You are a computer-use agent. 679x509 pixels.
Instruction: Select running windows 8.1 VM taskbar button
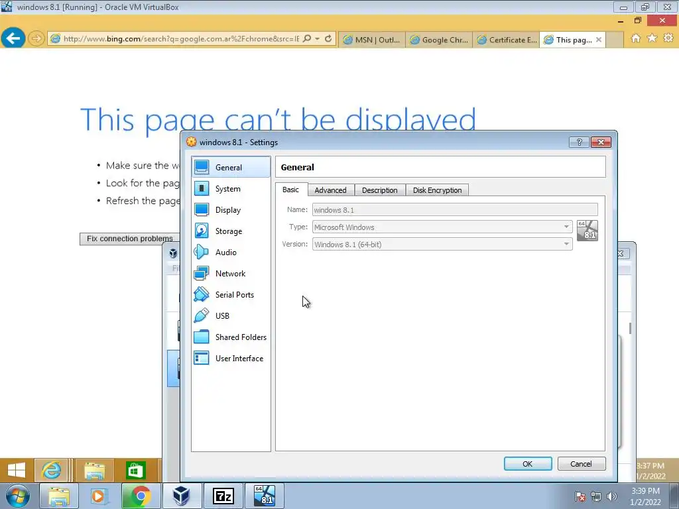pyautogui.click(x=264, y=496)
